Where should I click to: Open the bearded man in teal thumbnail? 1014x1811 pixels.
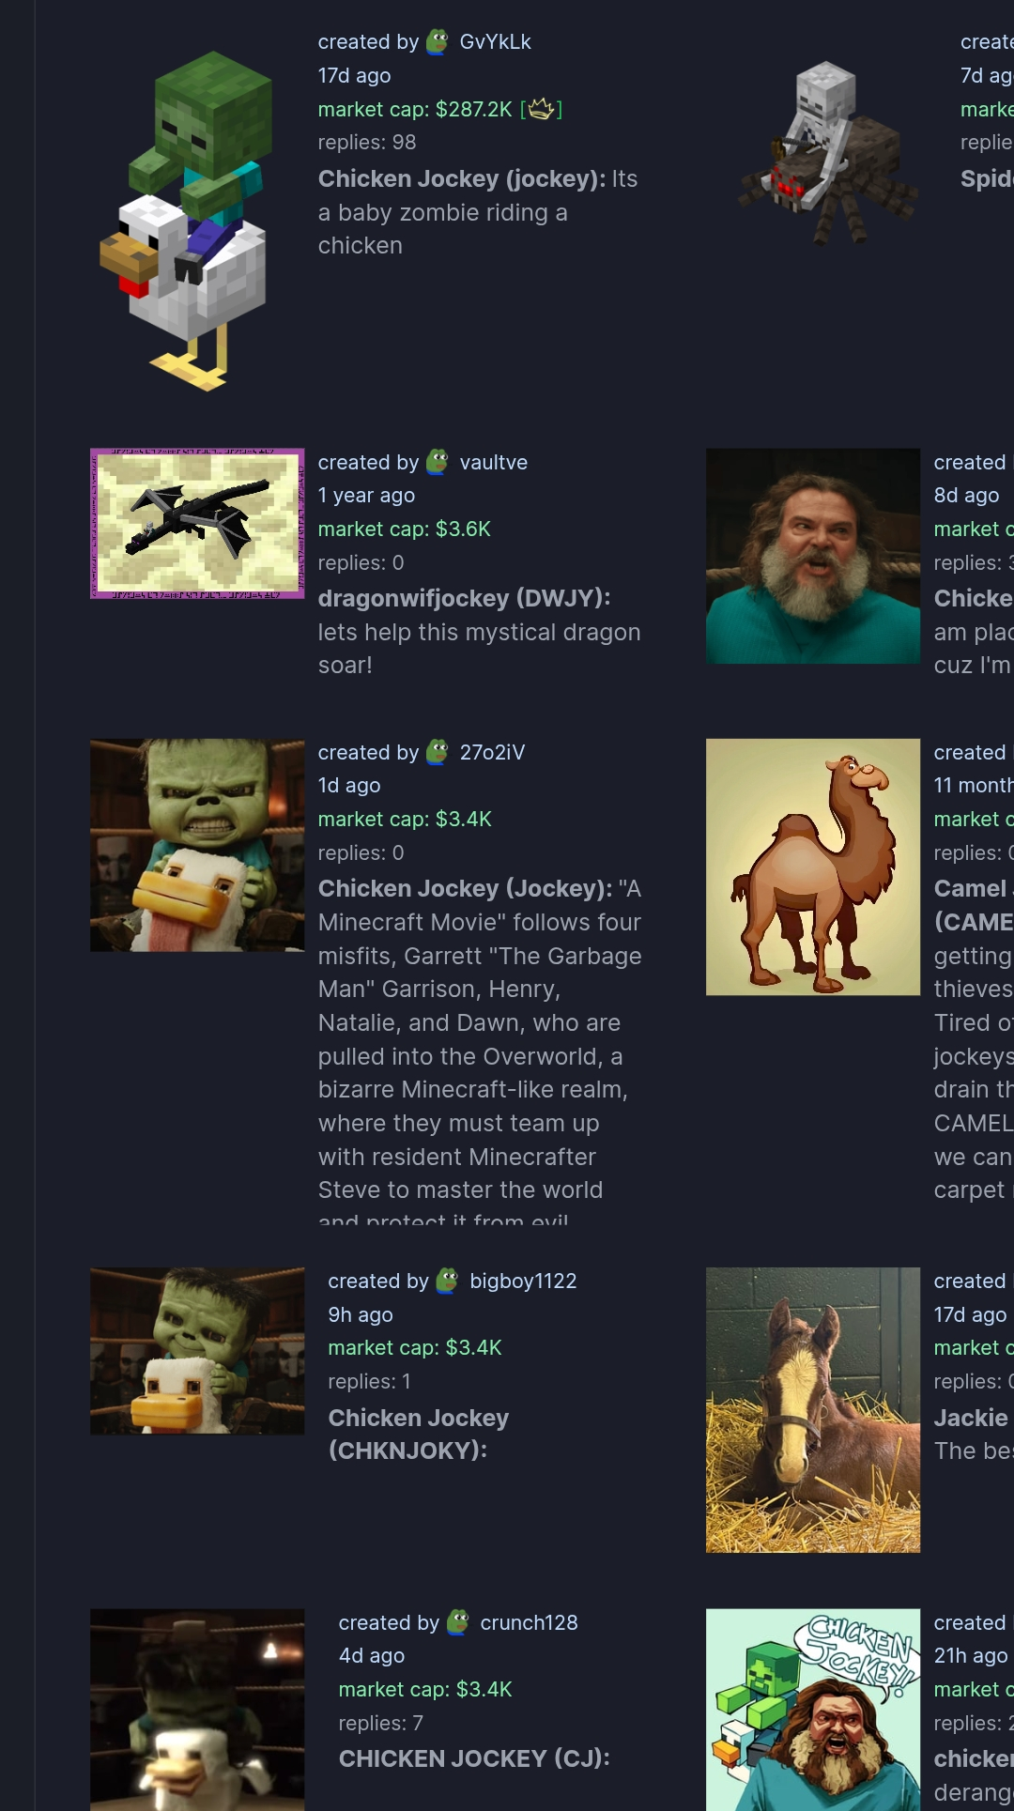pos(813,556)
